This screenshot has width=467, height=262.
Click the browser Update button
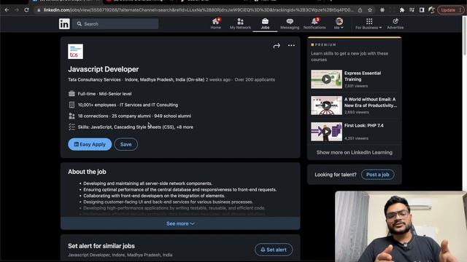pos(450,10)
